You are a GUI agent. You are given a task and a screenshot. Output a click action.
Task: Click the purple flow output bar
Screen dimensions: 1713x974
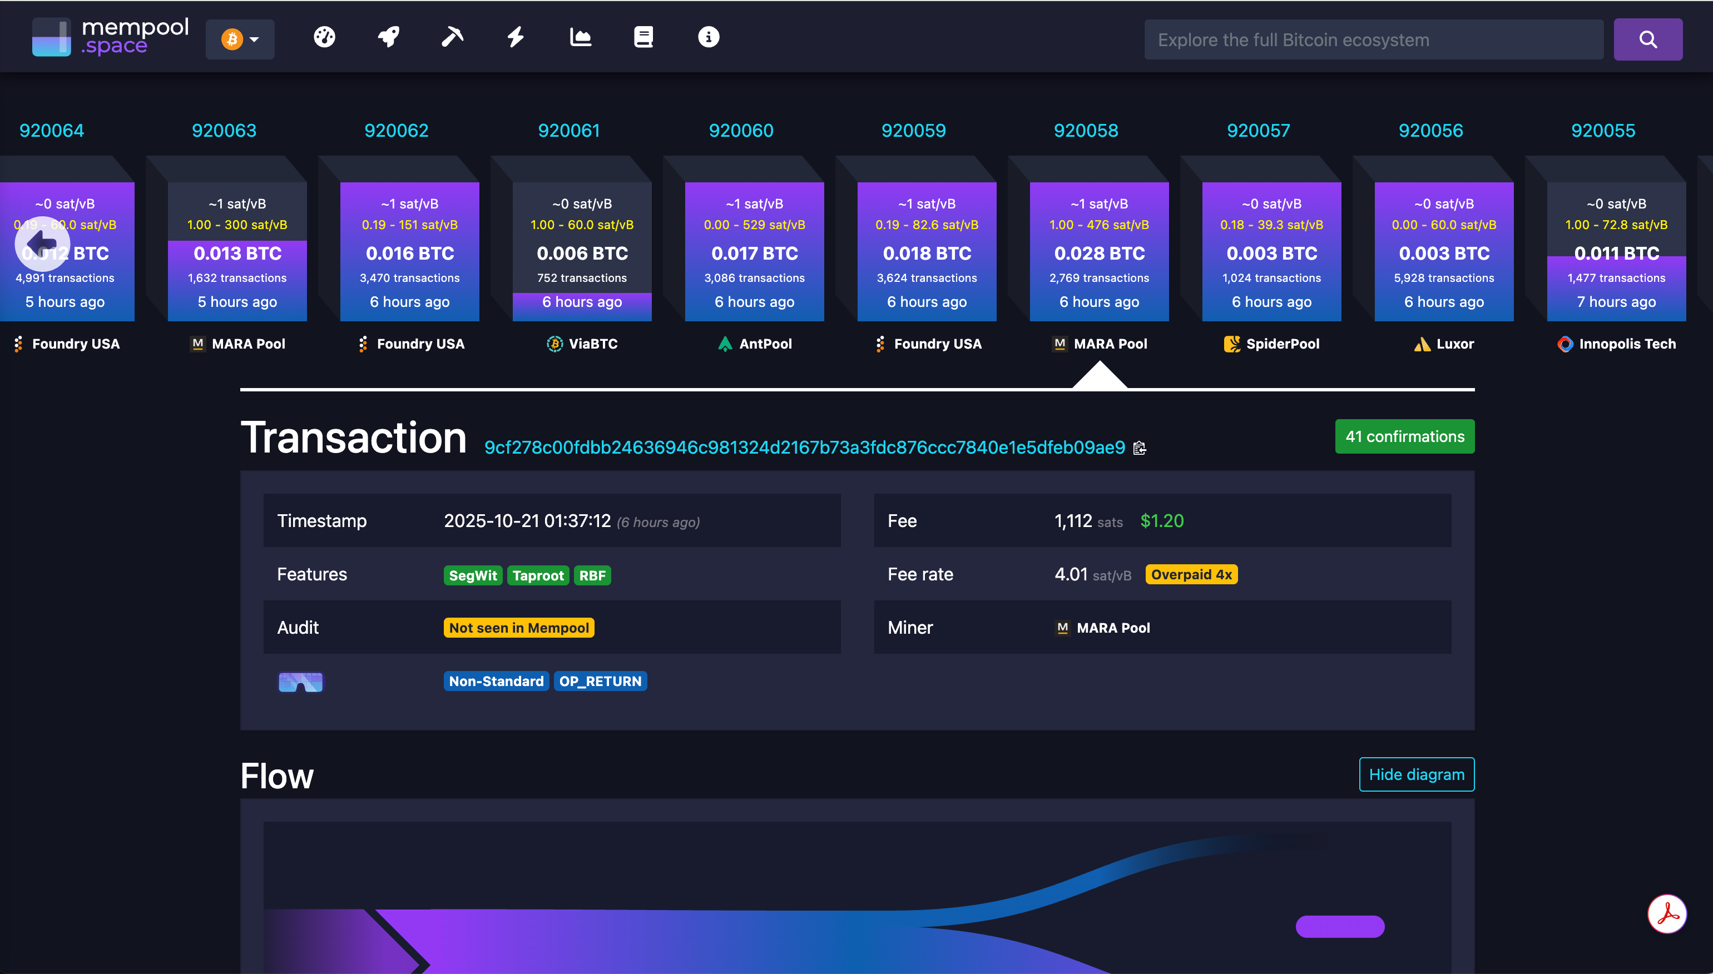tap(1340, 927)
